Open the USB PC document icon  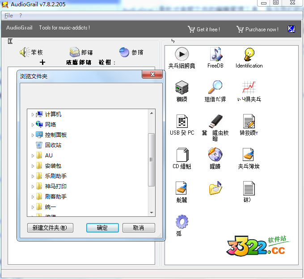click(182, 121)
